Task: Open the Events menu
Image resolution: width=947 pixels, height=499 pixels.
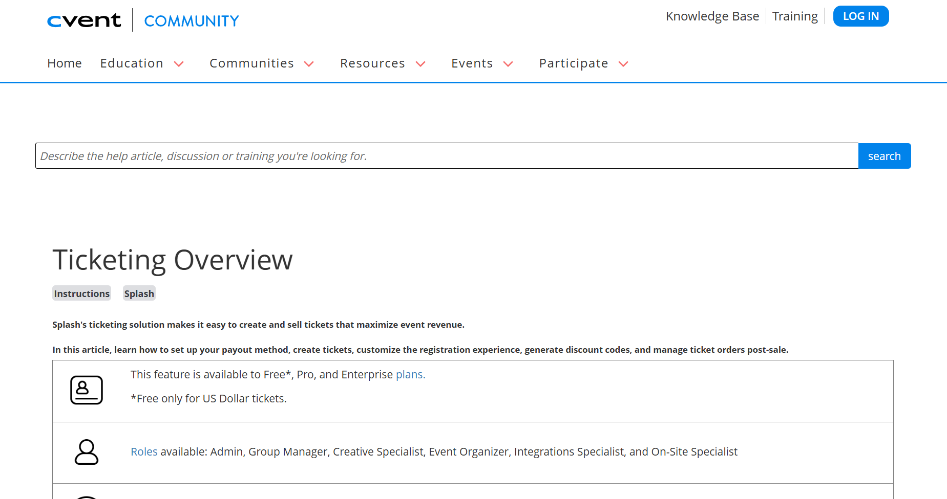Action: (472, 63)
